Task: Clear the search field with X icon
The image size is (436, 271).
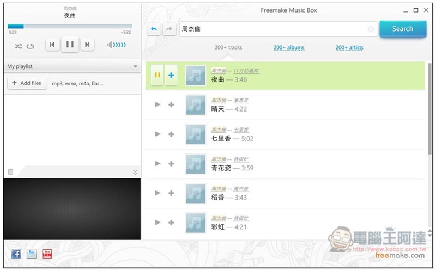Action: tap(371, 29)
